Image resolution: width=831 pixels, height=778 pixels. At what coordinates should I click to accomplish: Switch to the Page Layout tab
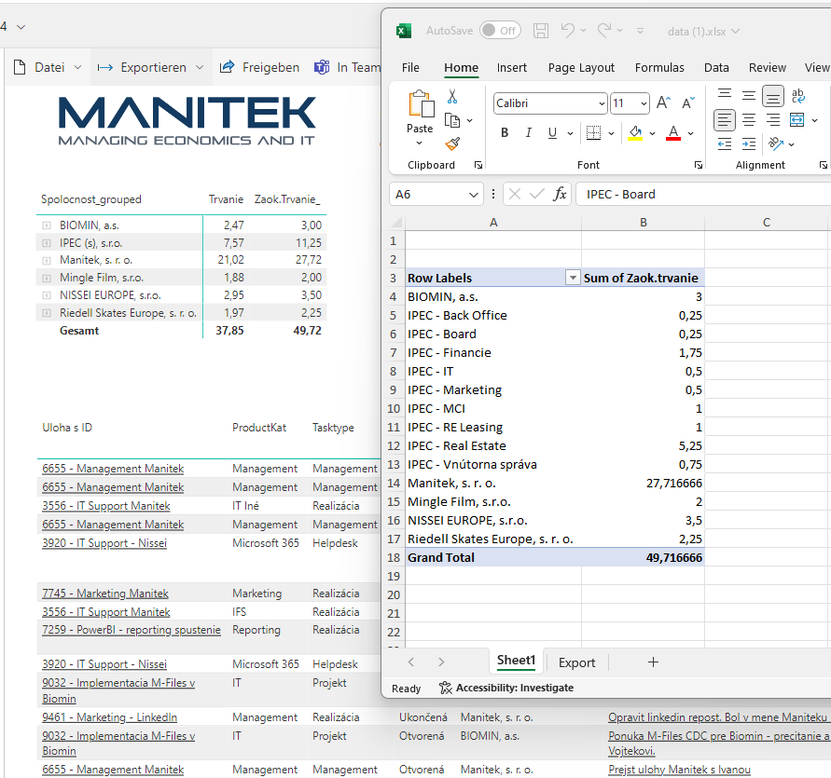581,68
